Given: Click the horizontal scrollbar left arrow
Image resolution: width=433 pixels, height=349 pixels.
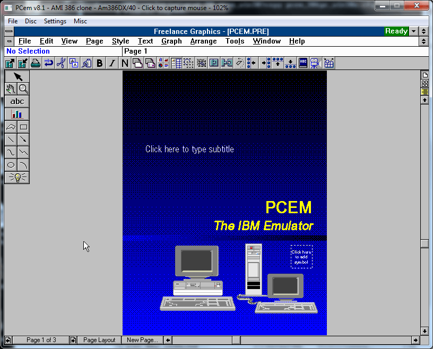Looking at the screenshot, I should tap(168, 340).
